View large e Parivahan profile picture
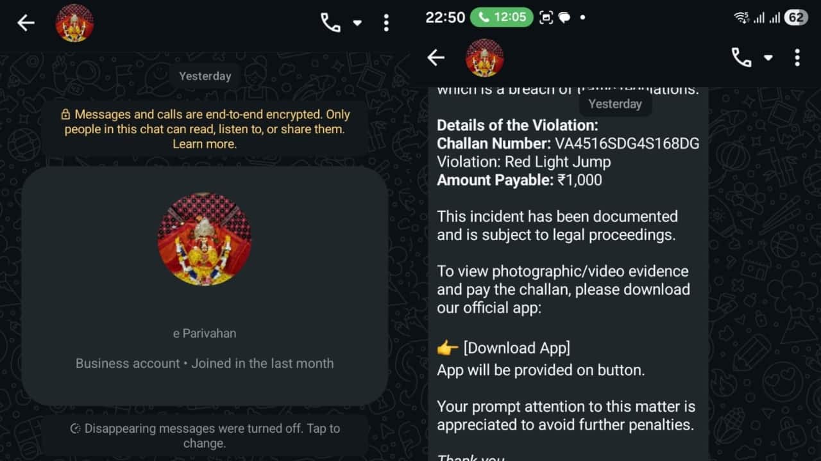This screenshot has width=821, height=461. pos(205,238)
